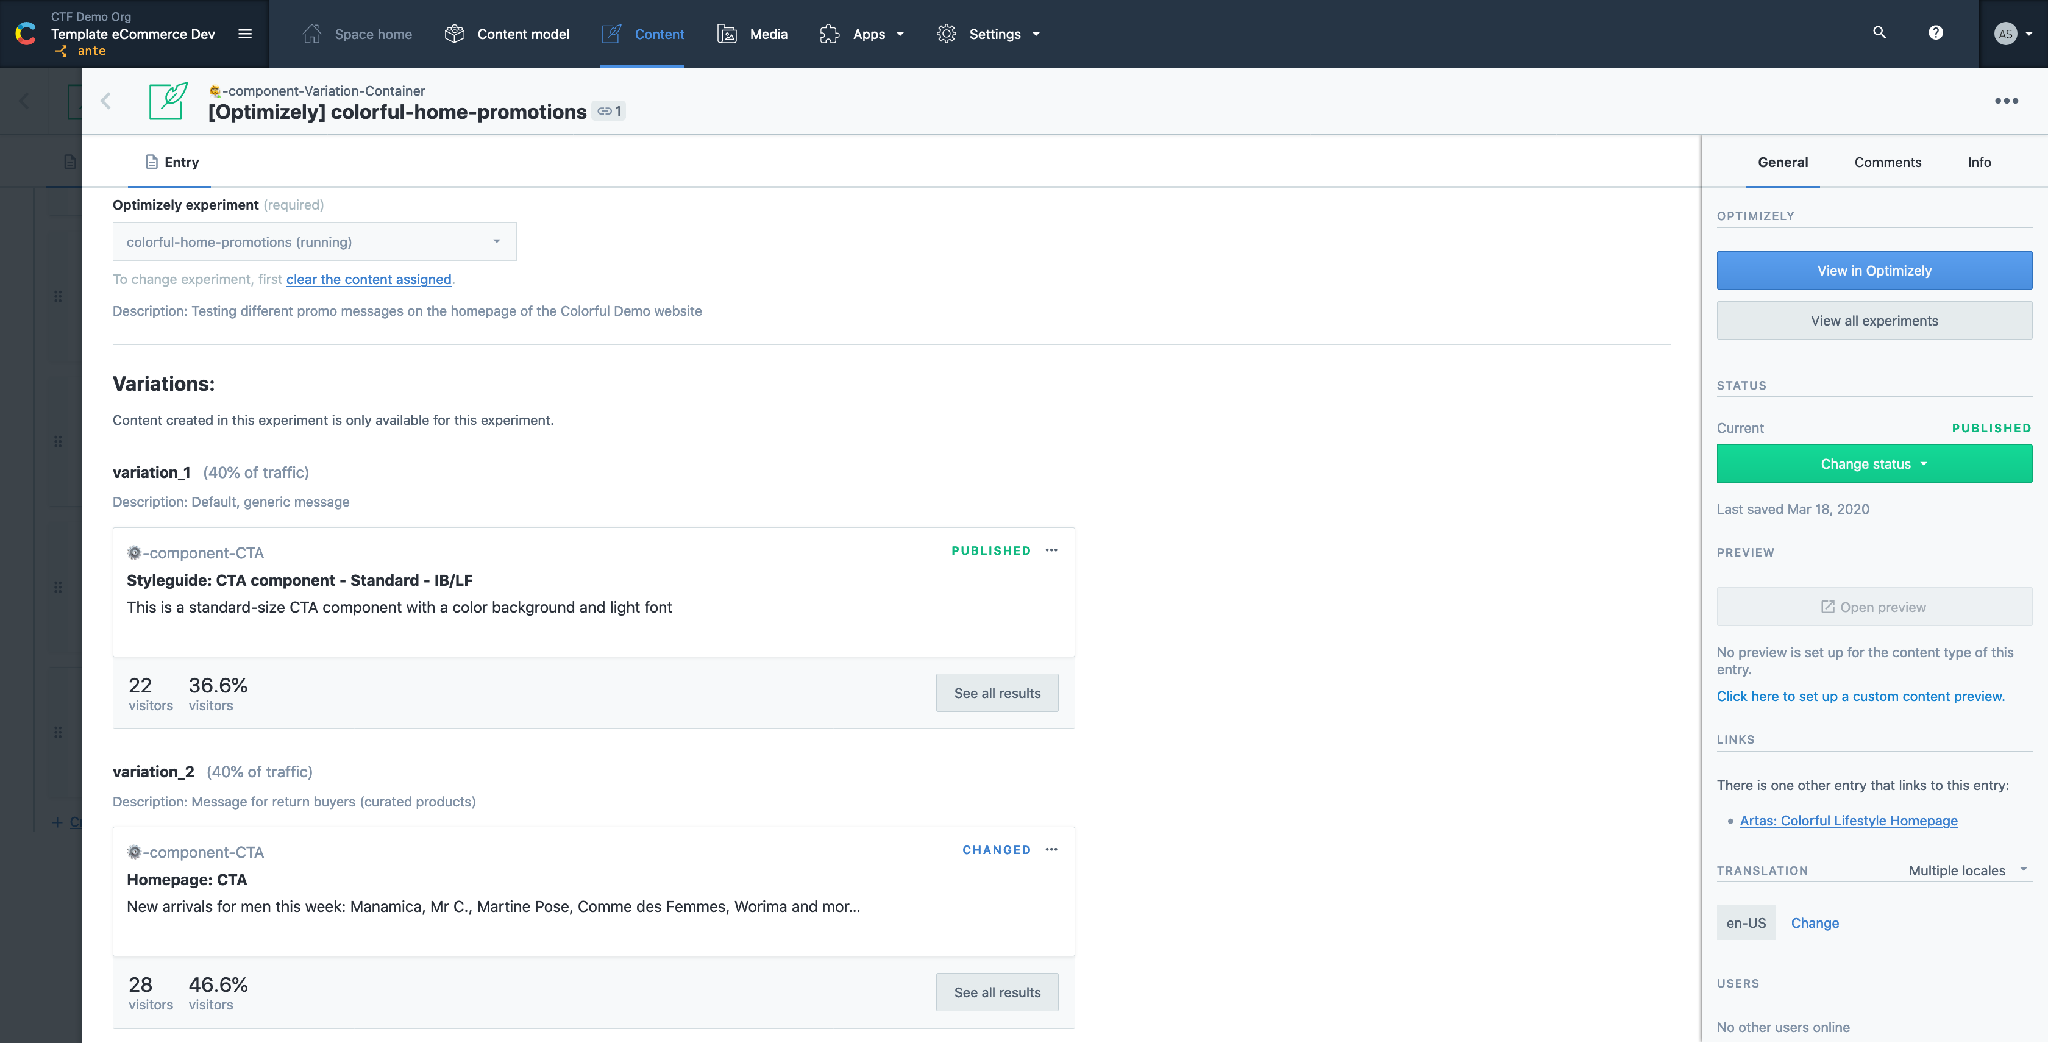
Task: Open the Artas: Colorful Lifestyle Homepage link
Action: (x=1847, y=821)
